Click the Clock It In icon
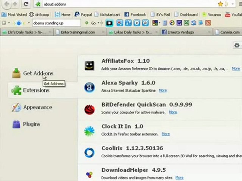The height and width of the screenshot is (181, 242). point(89,131)
